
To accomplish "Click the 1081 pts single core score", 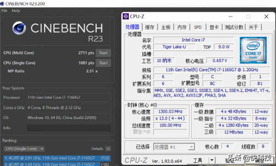I will [x=86, y=63].
